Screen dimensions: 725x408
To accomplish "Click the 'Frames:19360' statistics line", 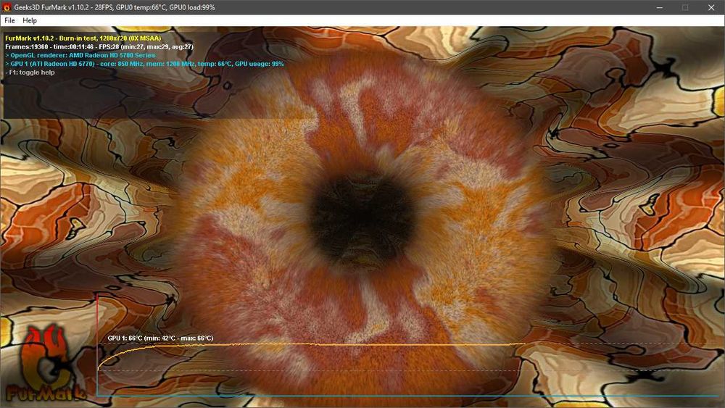I will (99, 46).
